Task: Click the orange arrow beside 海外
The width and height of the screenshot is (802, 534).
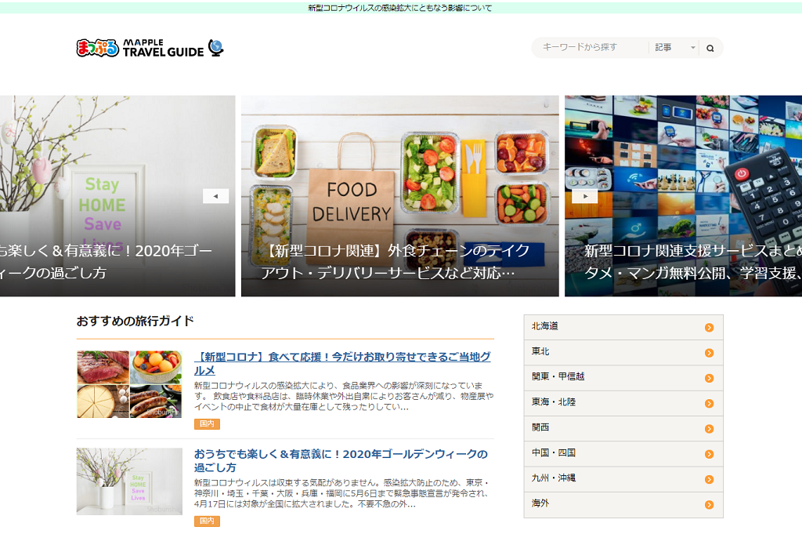Action: pyautogui.click(x=709, y=505)
